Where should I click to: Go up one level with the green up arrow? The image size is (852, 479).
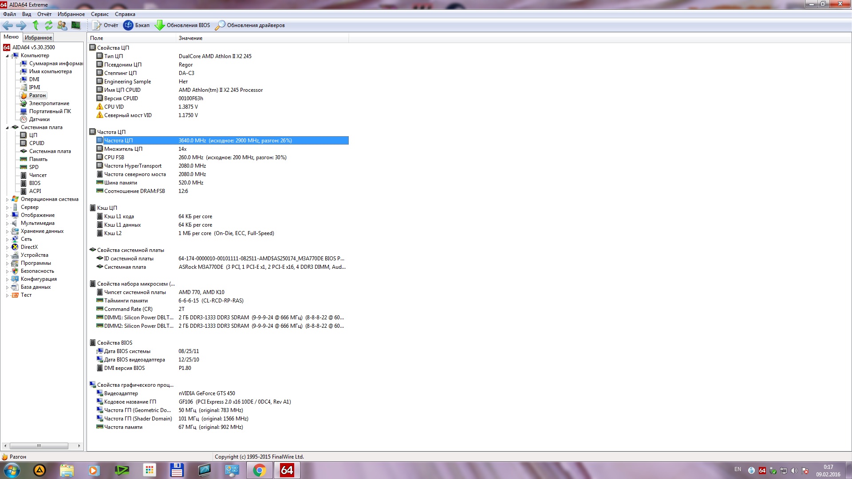point(35,25)
